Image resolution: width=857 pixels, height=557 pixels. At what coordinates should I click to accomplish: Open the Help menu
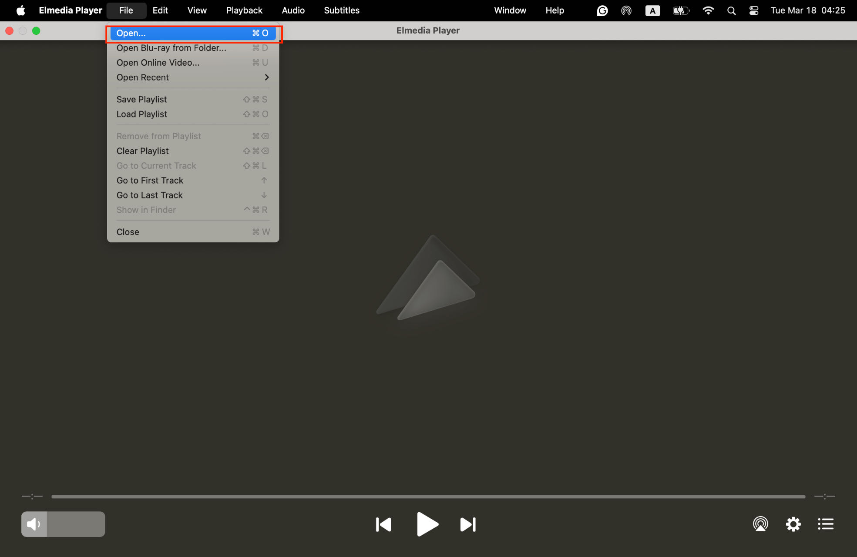(x=555, y=10)
